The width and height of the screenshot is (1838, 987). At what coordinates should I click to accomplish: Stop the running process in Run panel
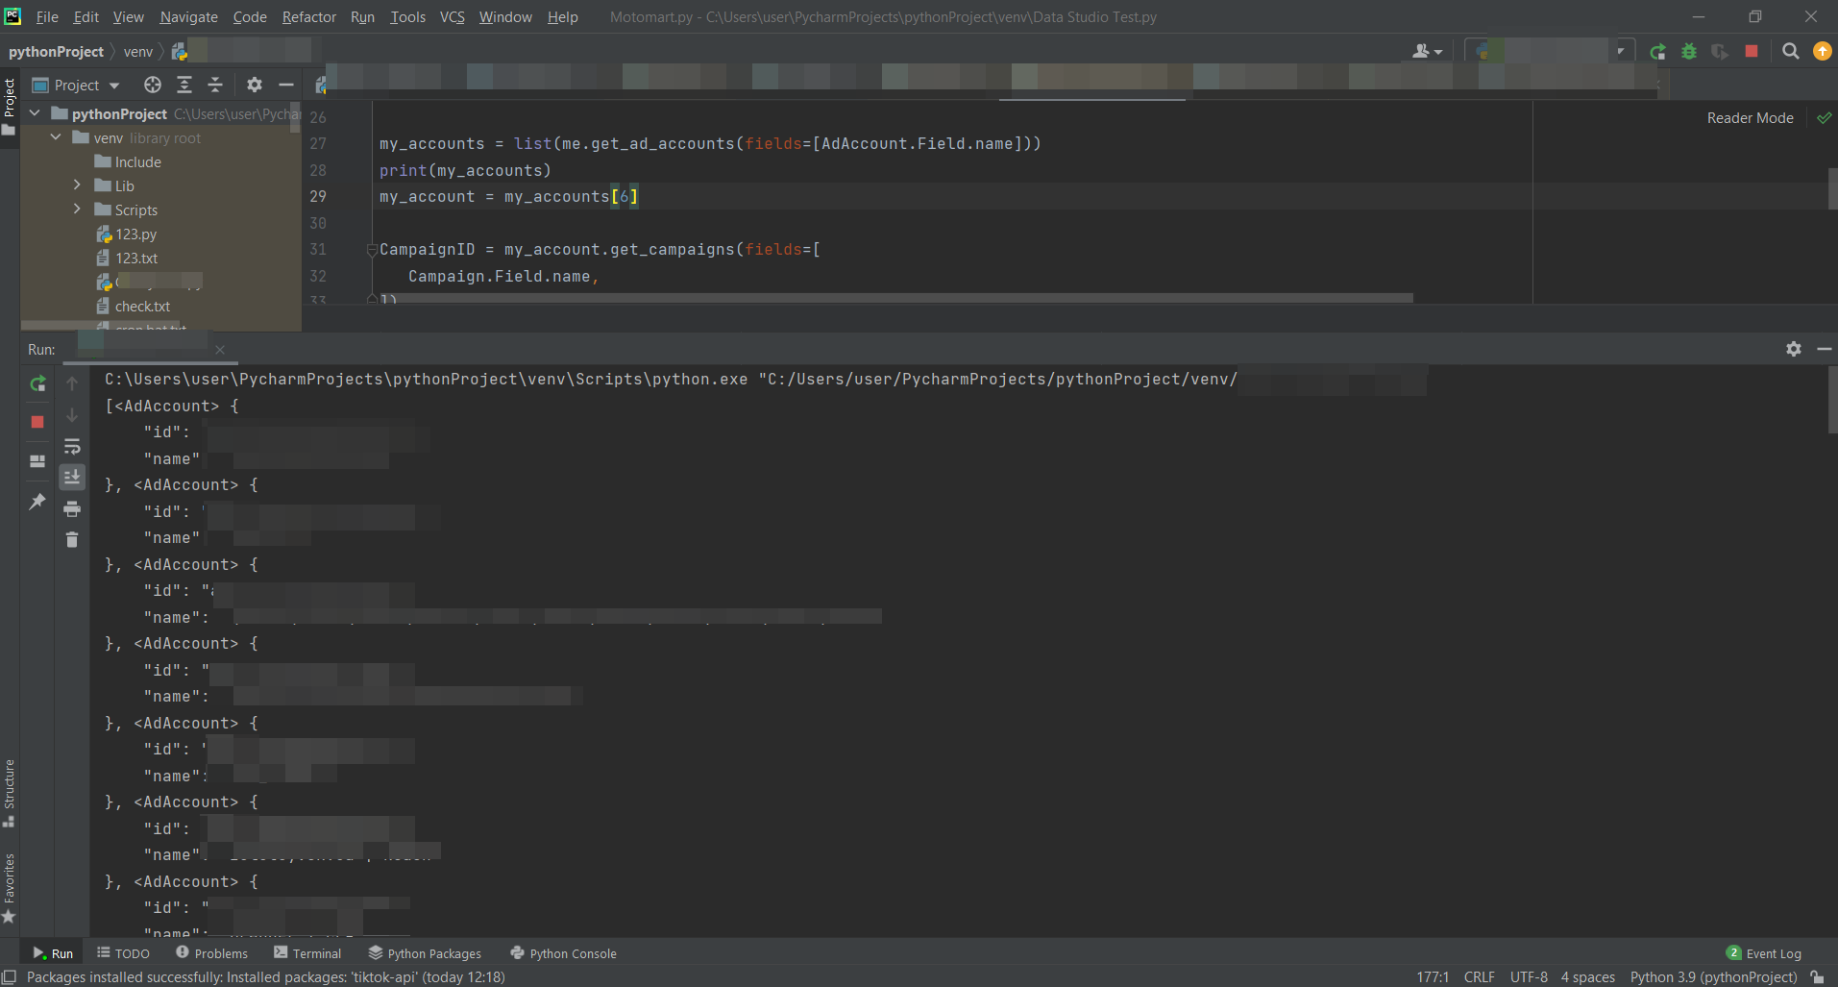click(x=37, y=422)
